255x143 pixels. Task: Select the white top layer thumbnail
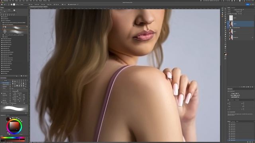tap(231, 18)
